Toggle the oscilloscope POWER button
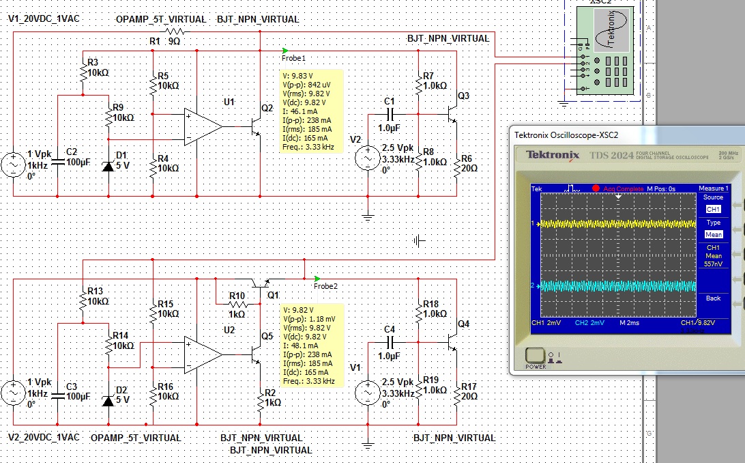Screen dimensions: 745x463 535,356
